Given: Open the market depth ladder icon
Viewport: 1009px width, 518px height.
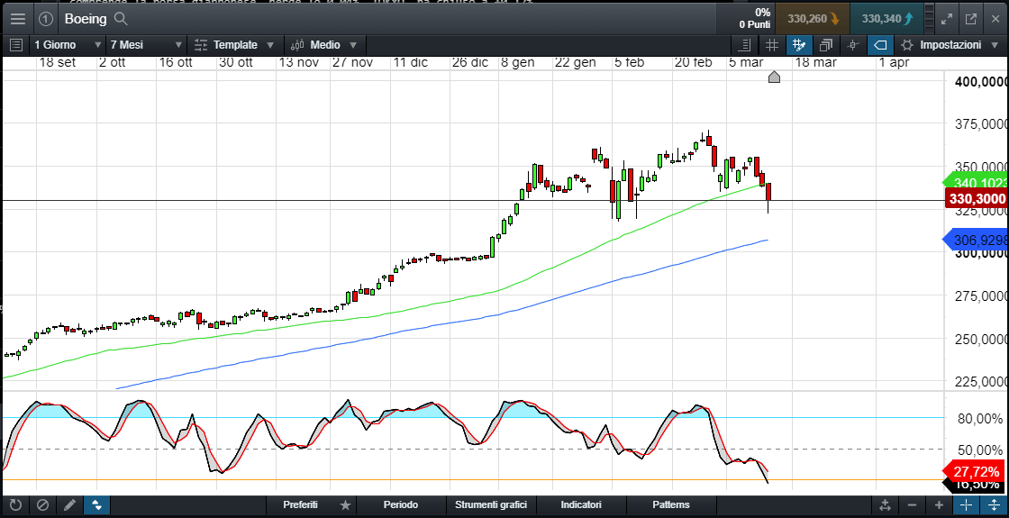Looking at the screenshot, I should (x=929, y=19).
